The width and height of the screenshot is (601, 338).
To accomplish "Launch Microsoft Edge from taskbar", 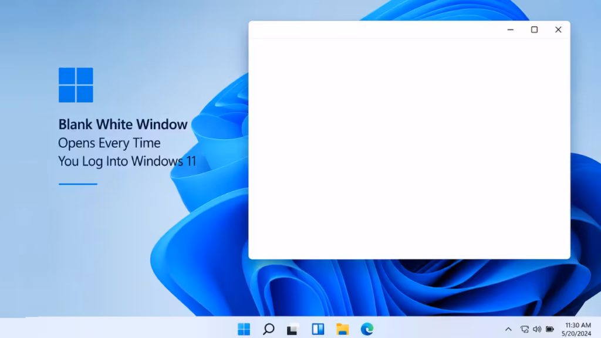I will click(x=367, y=329).
